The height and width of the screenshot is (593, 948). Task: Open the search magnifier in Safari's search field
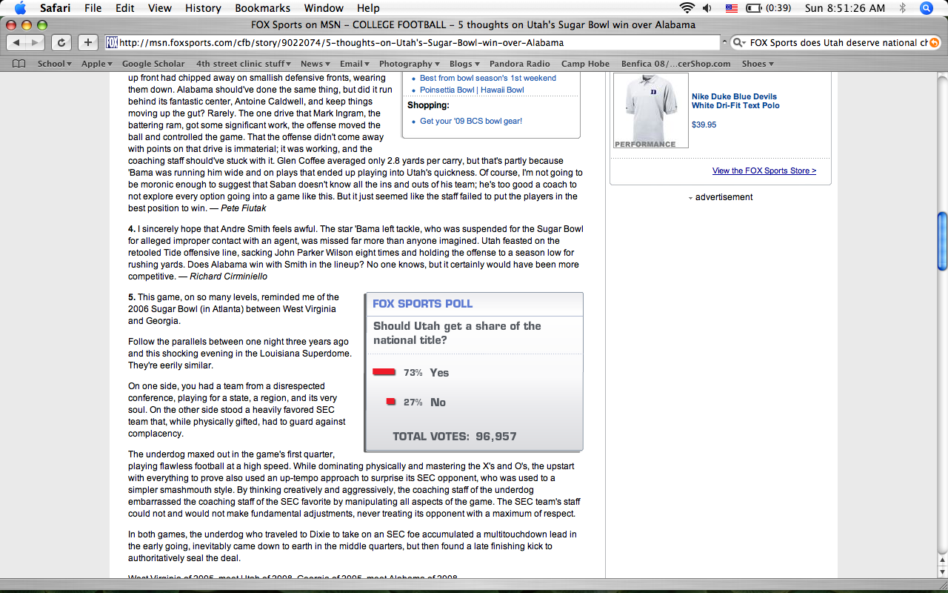click(x=739, y=43)
